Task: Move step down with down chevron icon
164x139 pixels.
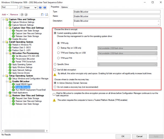Action: coord(26,14)
